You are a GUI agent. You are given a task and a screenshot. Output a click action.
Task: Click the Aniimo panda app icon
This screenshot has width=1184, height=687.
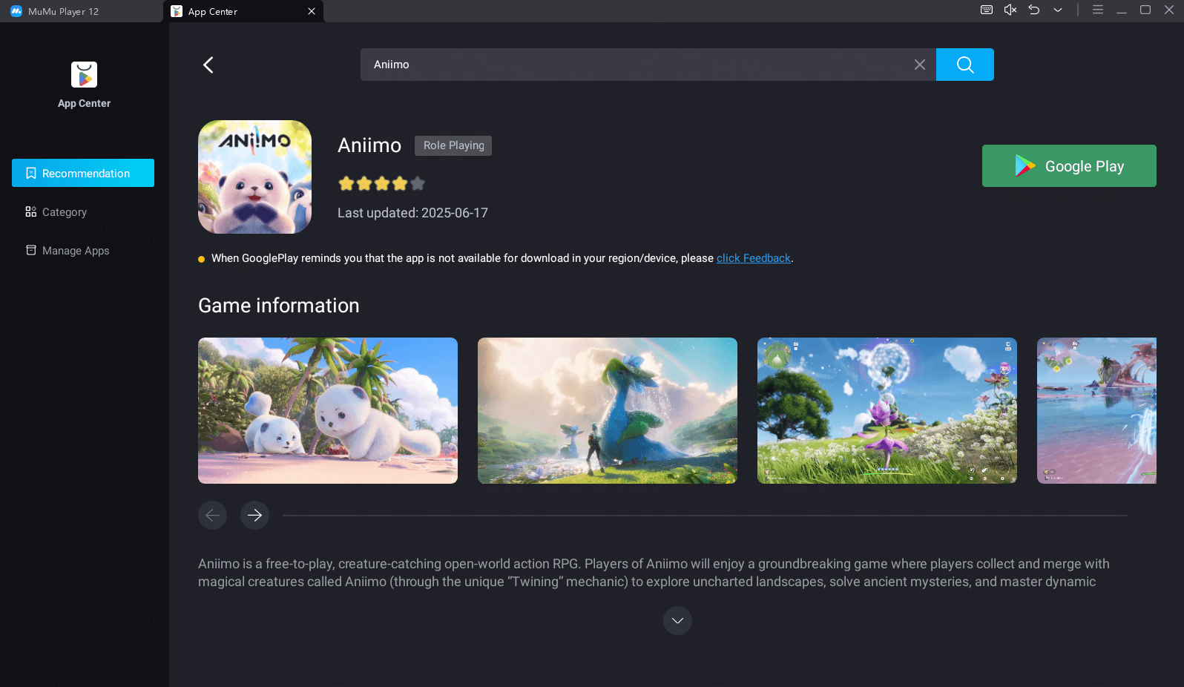[x=254, y=177]
